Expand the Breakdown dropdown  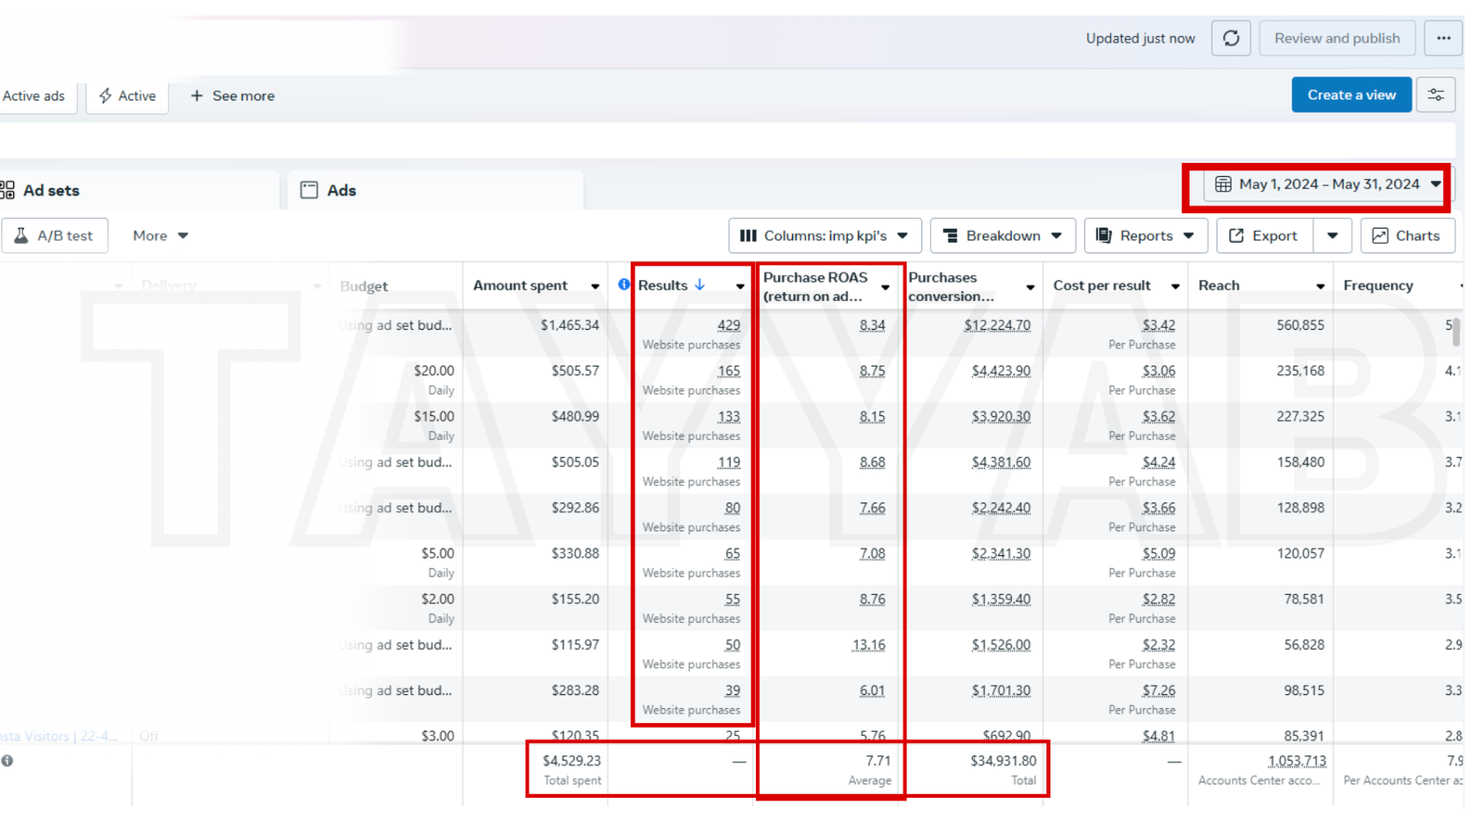point(1003,235)
